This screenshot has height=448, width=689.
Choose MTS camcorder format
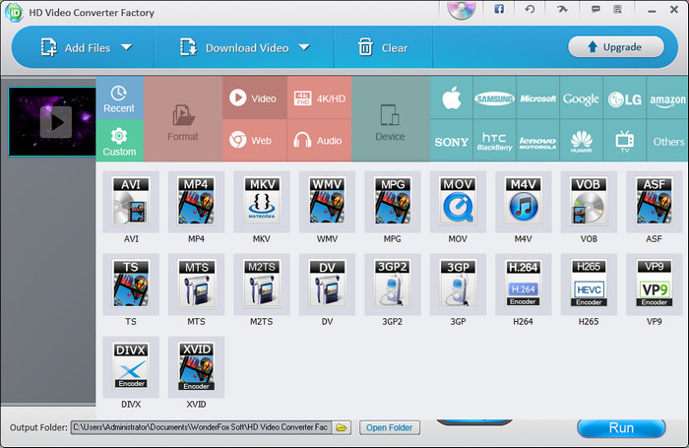pyautogui.click(x=196, y=285)
